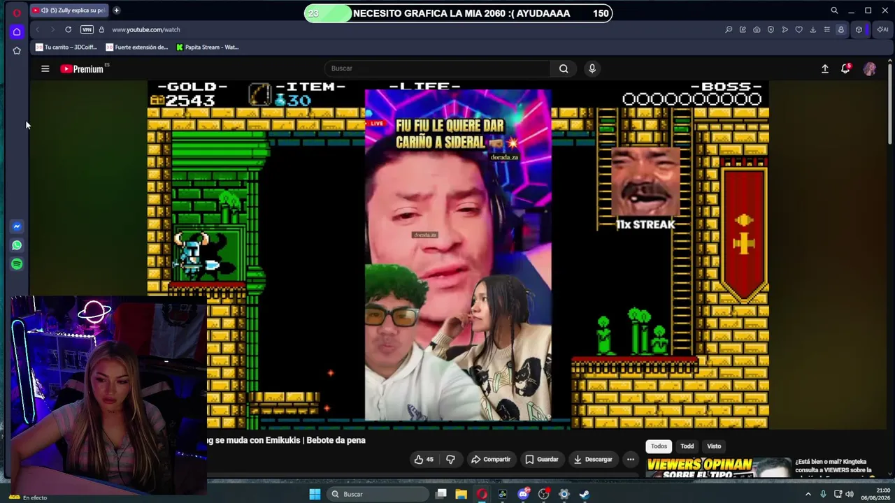Open Opera easy setup sliders icon
This screenshot has width=895, height=503.
pyautogui.click(x=826, y=29)
